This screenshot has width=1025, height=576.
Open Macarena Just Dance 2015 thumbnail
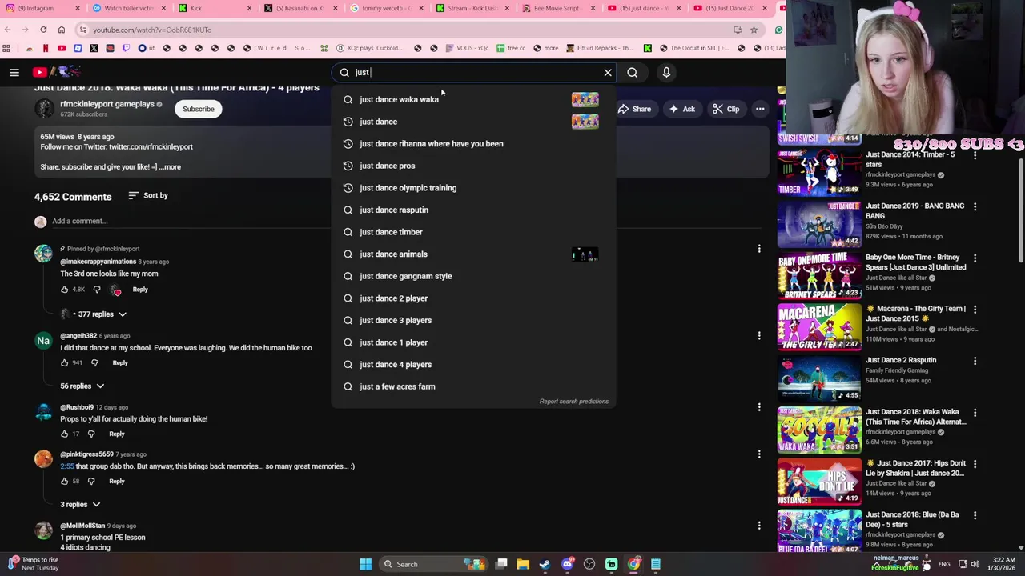[819, 326]
